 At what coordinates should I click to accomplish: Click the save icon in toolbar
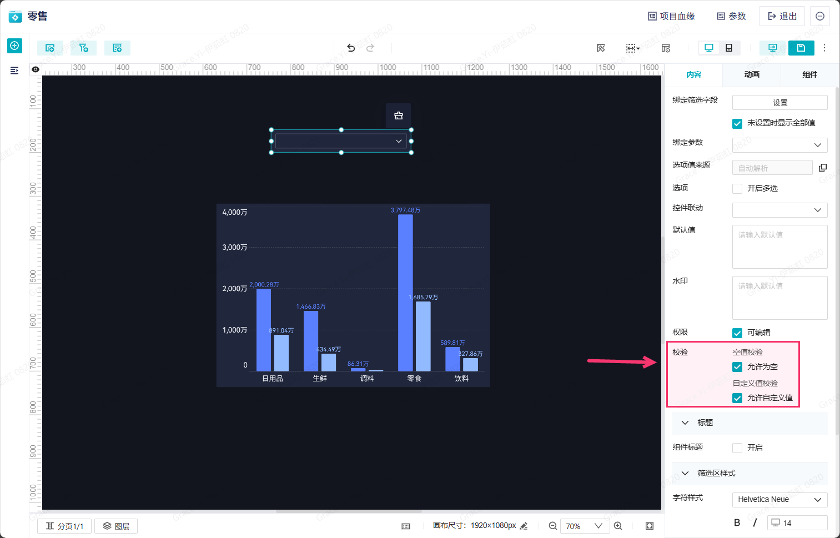(801, 48)
